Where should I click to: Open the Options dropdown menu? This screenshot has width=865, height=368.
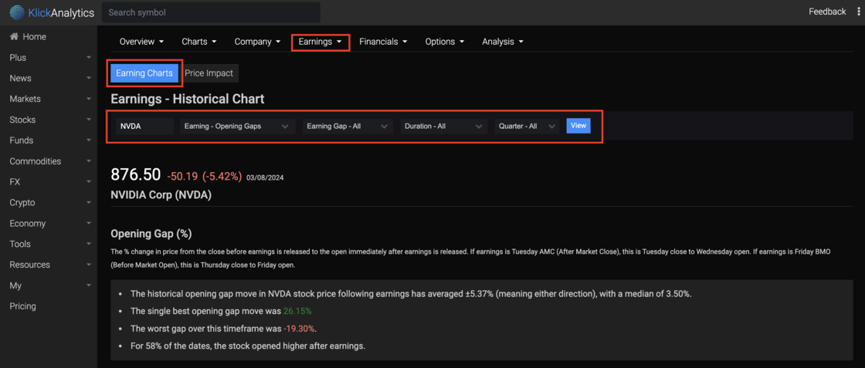coord(445,42)
